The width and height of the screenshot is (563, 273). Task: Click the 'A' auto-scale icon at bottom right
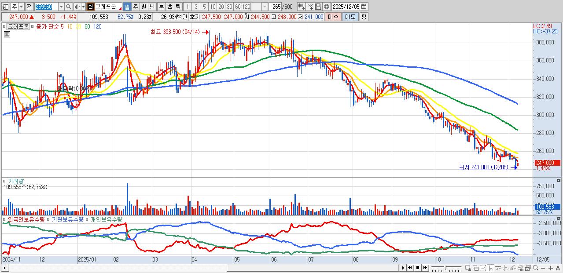coord(558,268)
